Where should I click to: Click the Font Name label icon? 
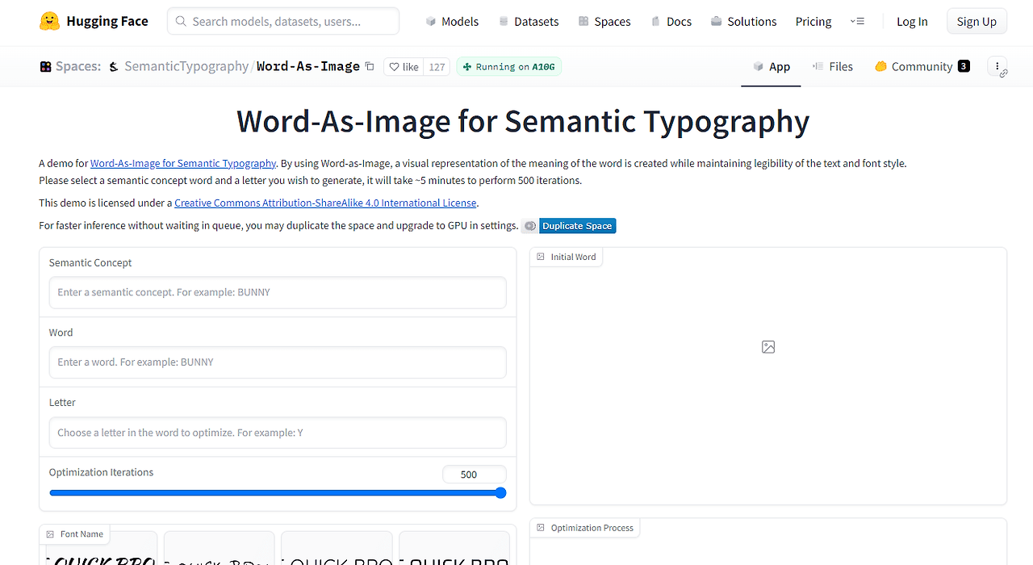pos(50,534)
